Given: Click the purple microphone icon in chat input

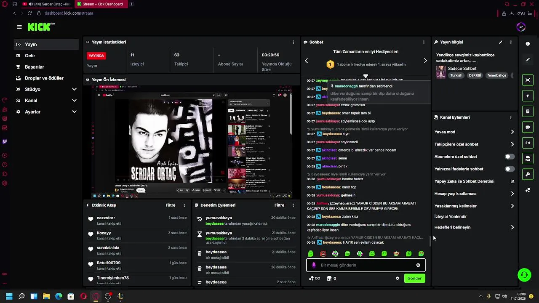Looking at the screenshot, I should pyautogui.click(x=314, y=265).
